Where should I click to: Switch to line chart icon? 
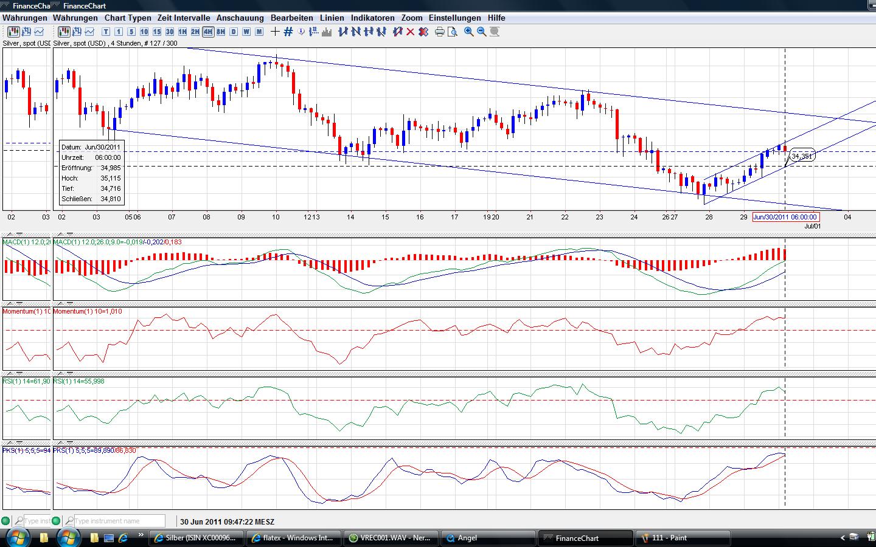(x=89, y=32)
